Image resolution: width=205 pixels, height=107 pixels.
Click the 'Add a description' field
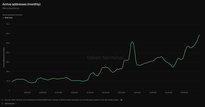[x=11, y=8]
